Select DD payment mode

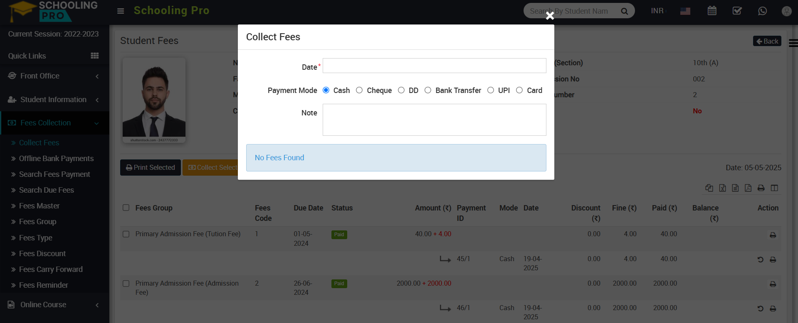pos(401,90)
